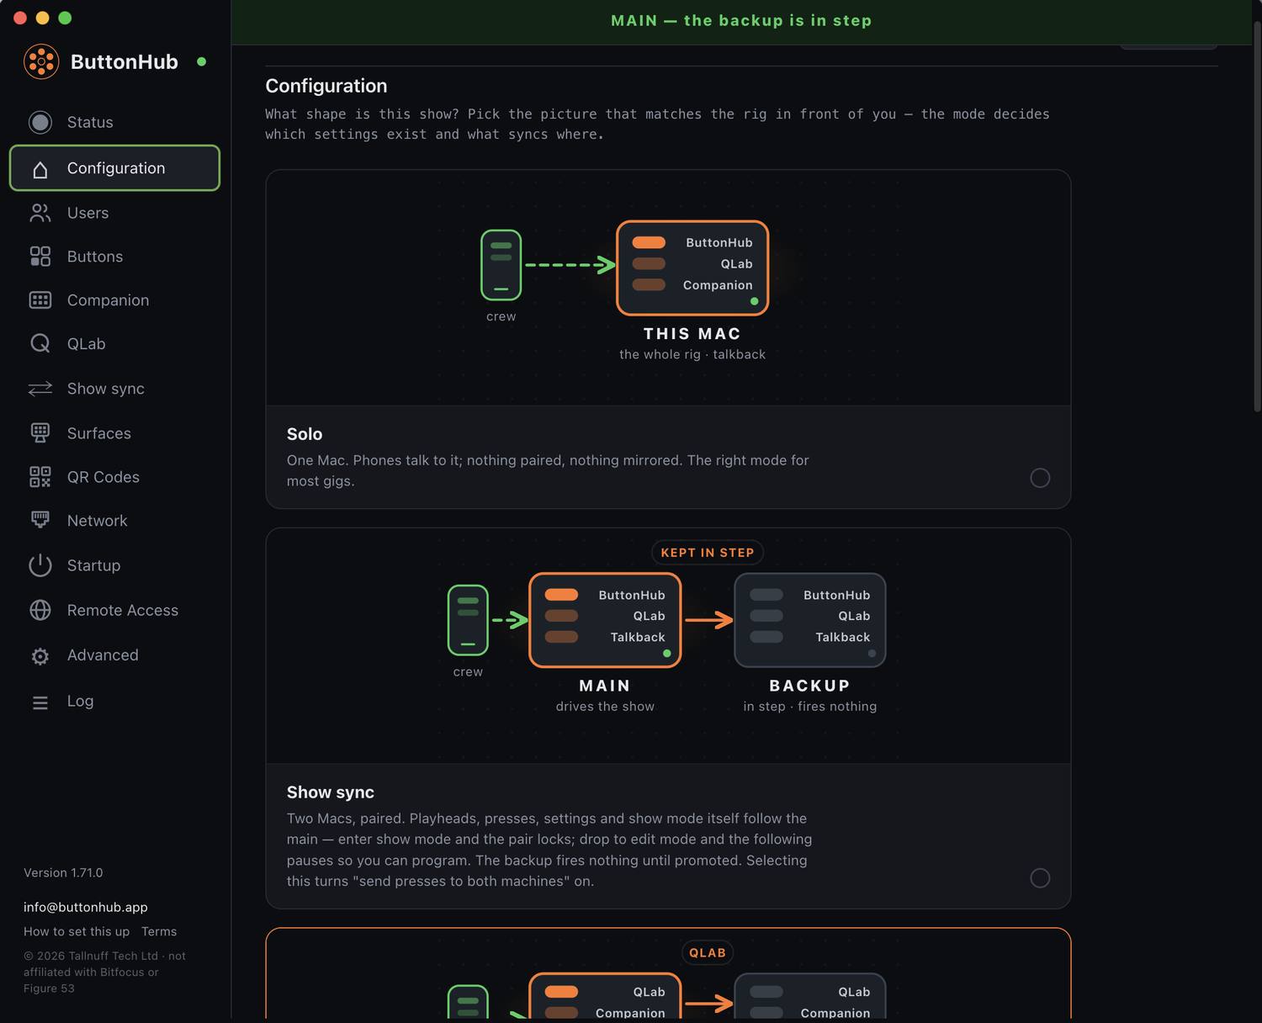Image resolution: width=1262 pixels, height=1023 pixels.
Task: Open the Terms link
Action: [x=159, y=931]
